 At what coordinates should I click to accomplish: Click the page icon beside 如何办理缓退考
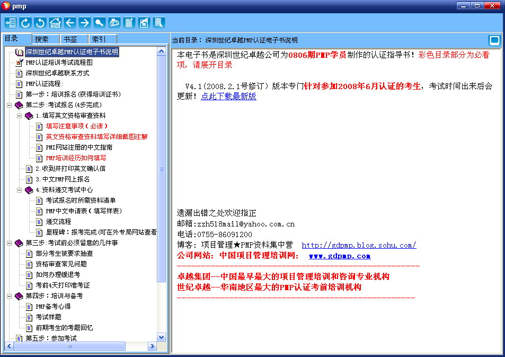click(x=29, y=275)
